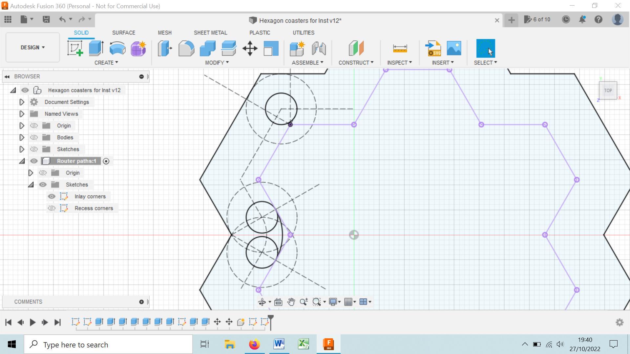The width and height of the screenshot is (630, 354).
Task: Open the DESIGN workspace dropdown
Action: click(x=32, y=47)
